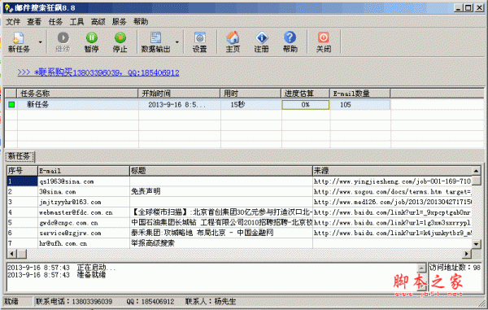This screenshot has width=488, height=310.
Task: Sort by 进度估算 column header
Action: click(306, 94)
